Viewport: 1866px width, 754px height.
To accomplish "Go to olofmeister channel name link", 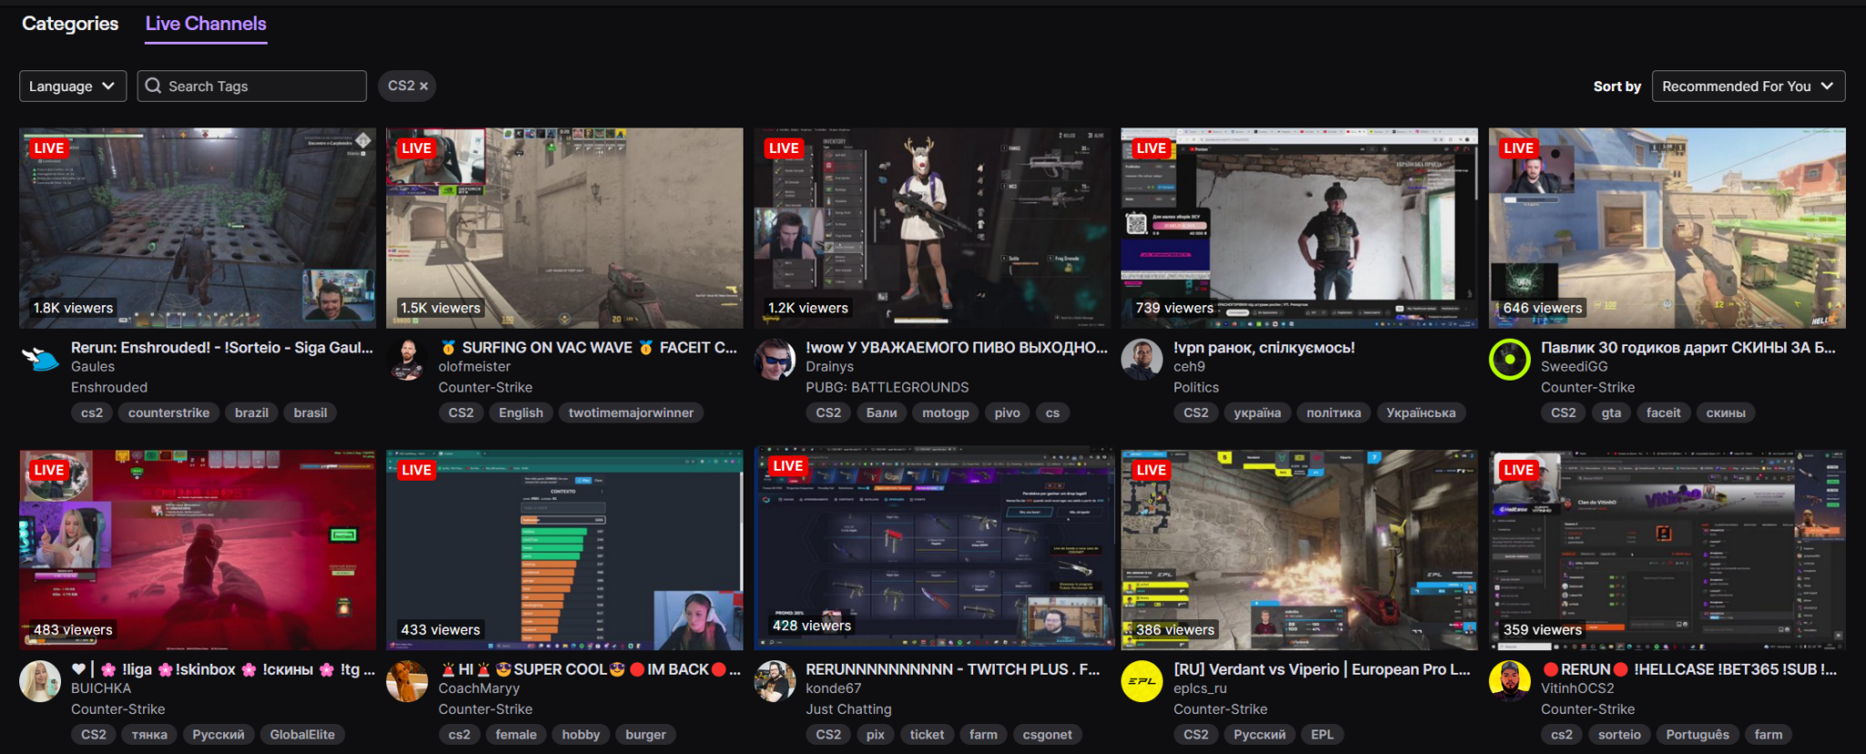I will coord(475,367).
